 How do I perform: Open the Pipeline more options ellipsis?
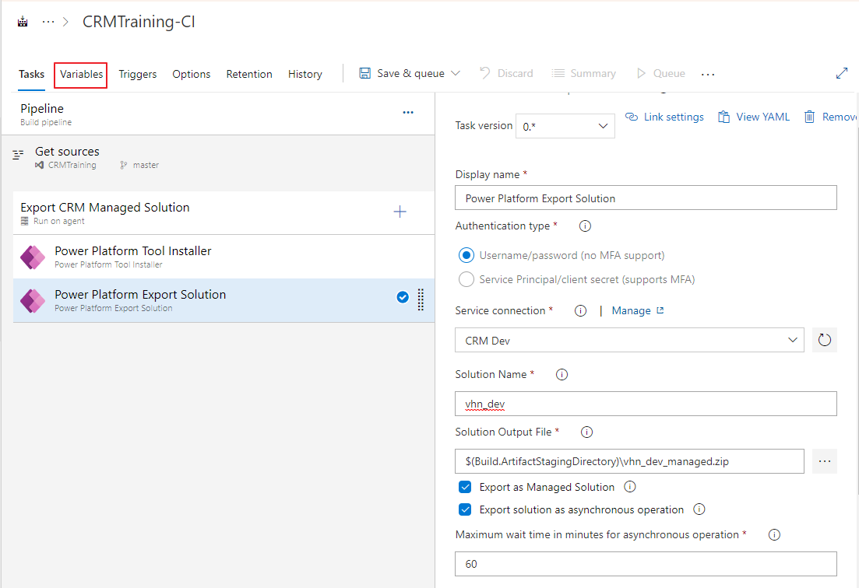click(x=407, y=113)
